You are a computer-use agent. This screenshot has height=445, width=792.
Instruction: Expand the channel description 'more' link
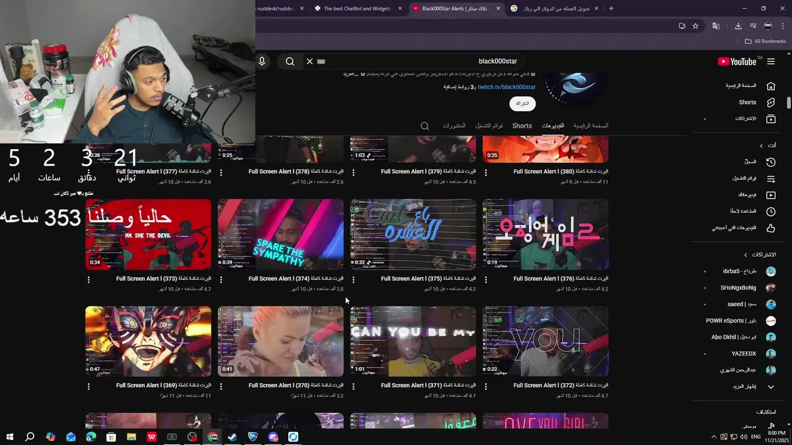(x=351, y=74)
